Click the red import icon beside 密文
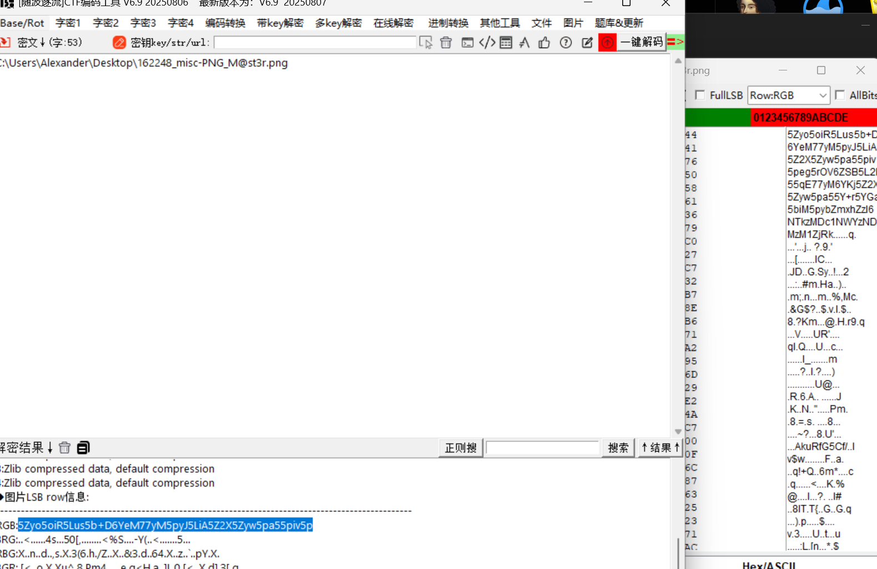Screen dimensions: 877x569 (5, 42)
